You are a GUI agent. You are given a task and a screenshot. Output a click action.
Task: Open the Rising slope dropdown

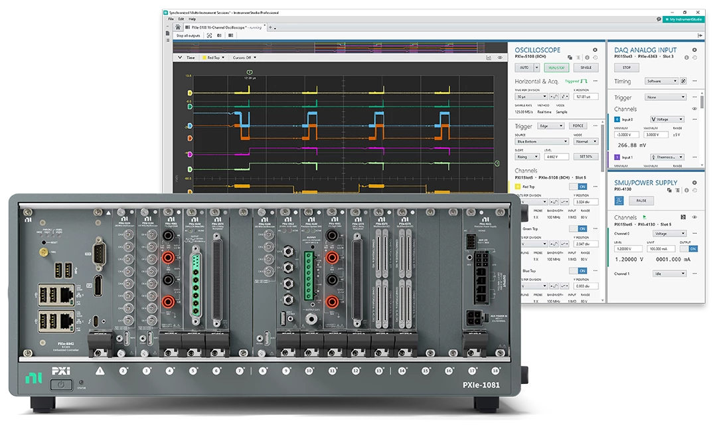click(527, 157)
